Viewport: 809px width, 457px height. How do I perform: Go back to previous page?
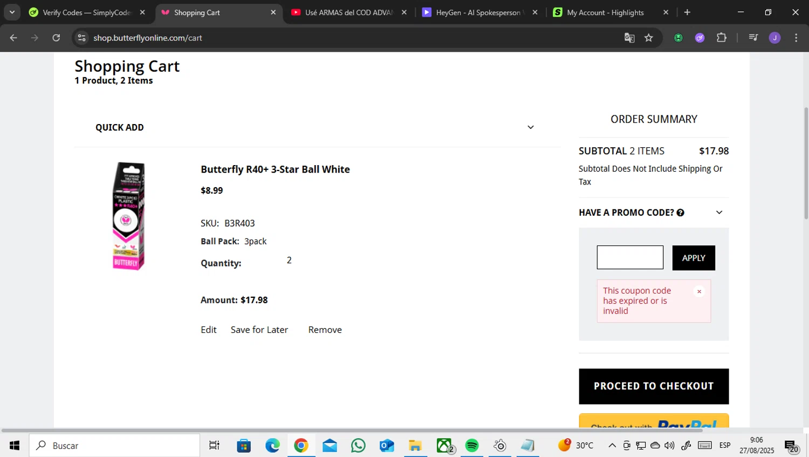coord(13,38)
